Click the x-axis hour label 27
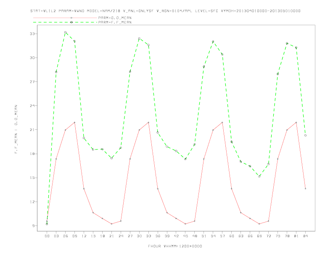The width and height of the screenshot is (333, 257). click(130, 236)
